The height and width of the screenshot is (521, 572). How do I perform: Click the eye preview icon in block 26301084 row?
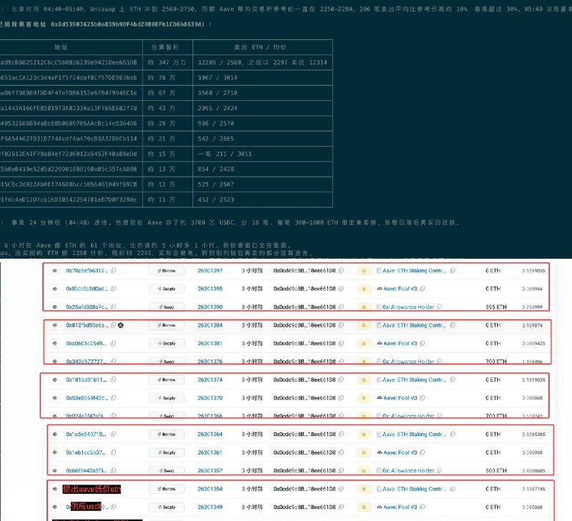[55, 325]
